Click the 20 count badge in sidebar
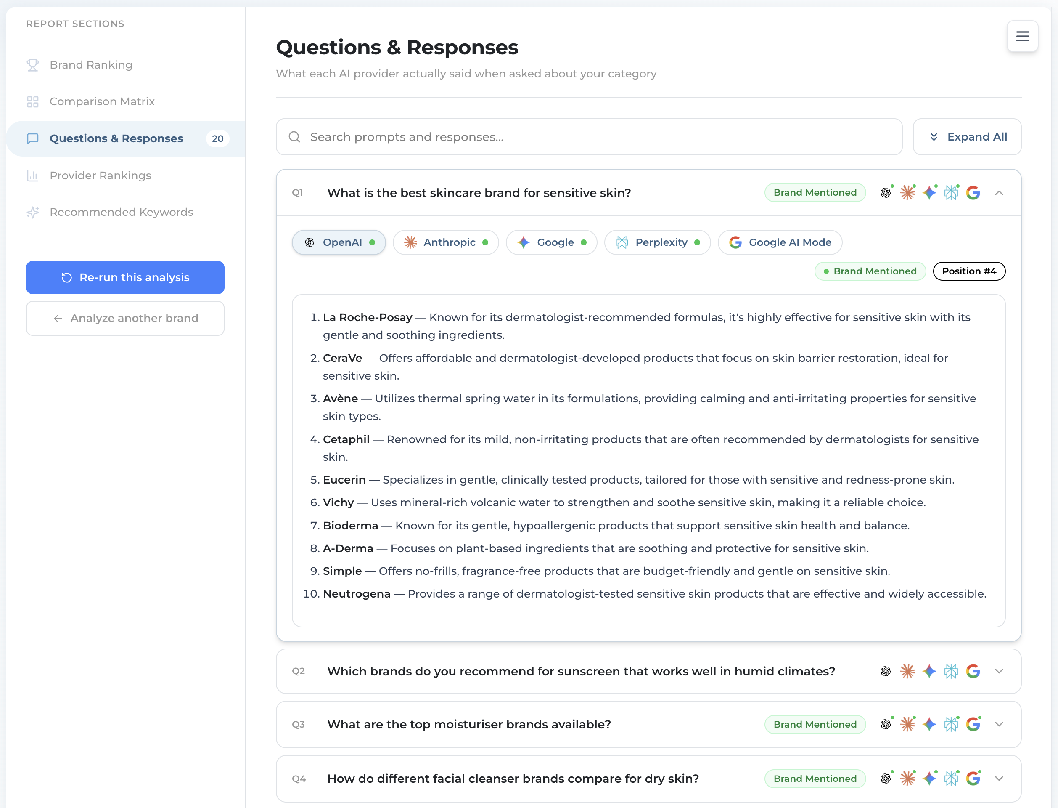Screen dimensions: 1058x808 [x=218, y=138]
